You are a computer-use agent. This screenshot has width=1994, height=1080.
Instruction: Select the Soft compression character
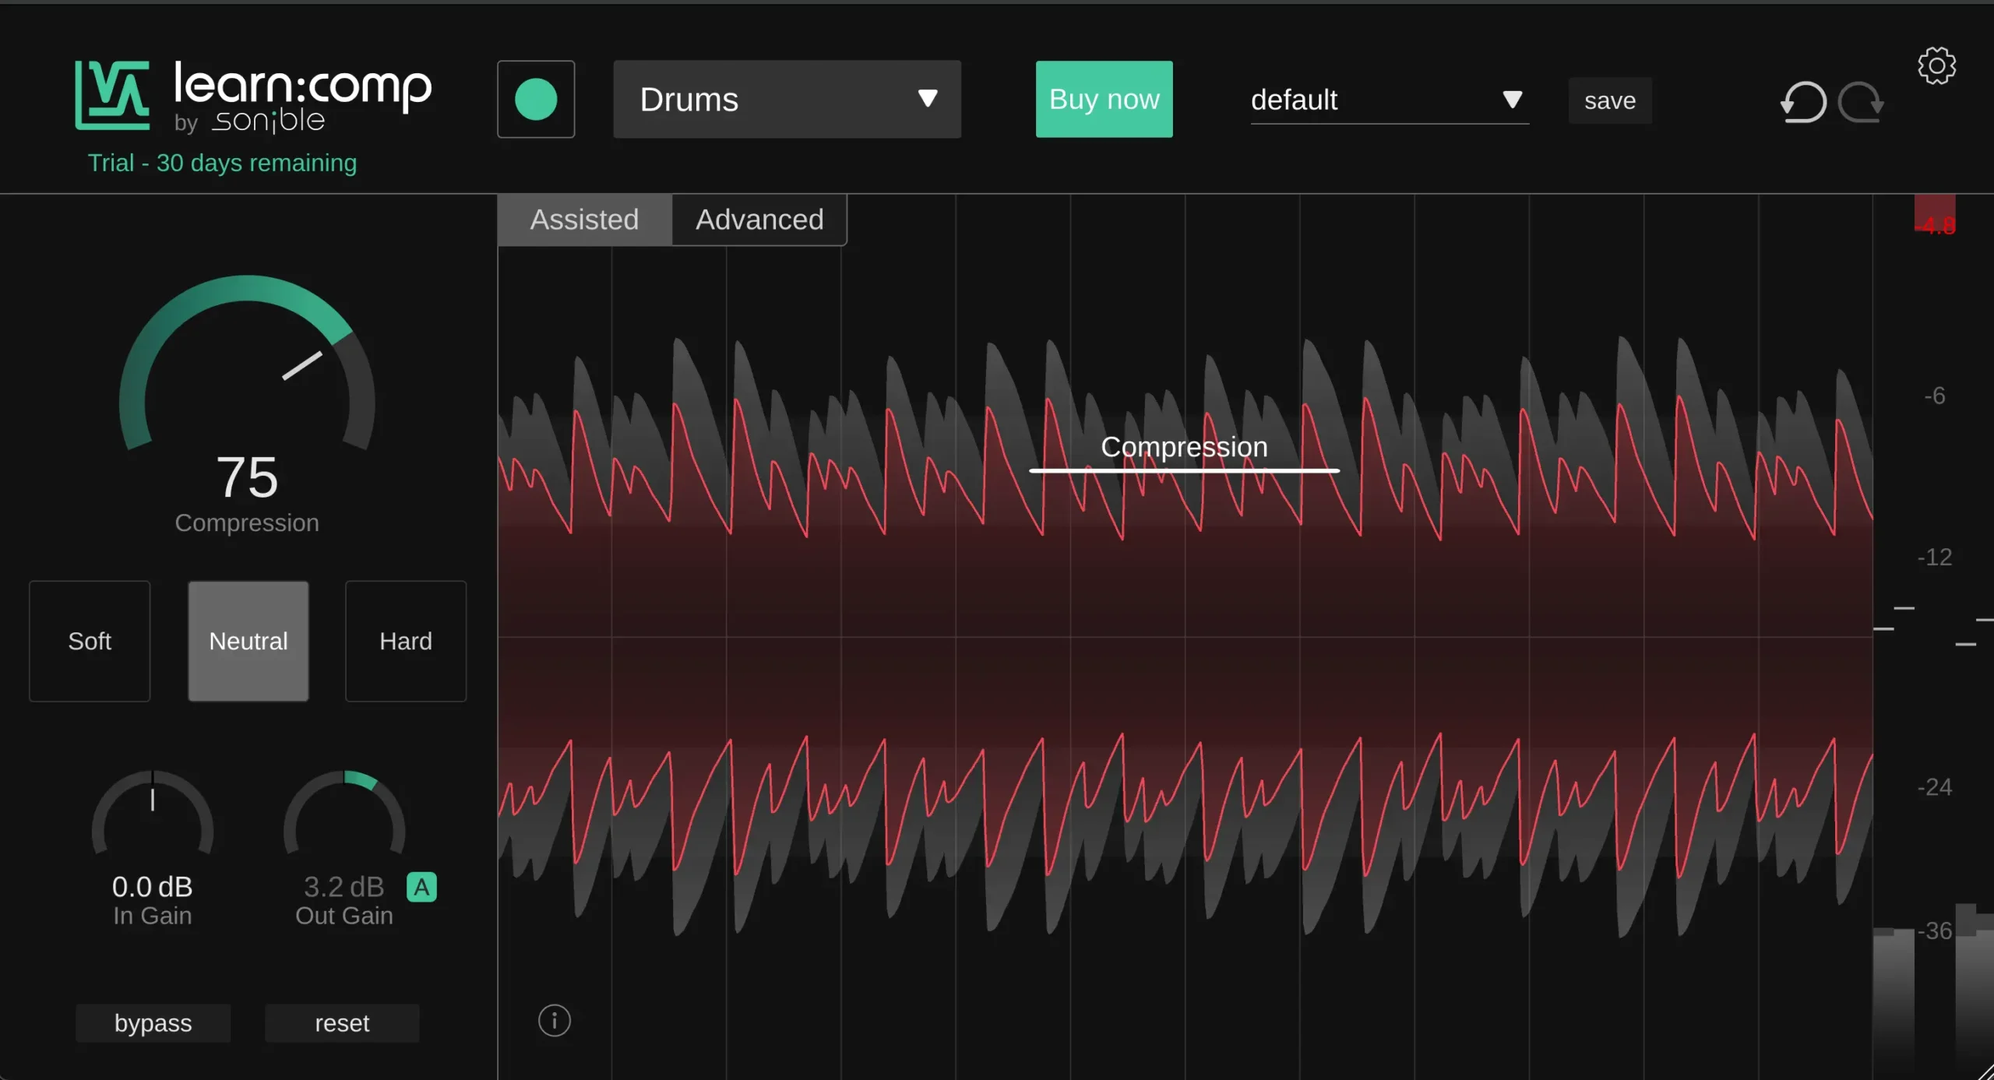click(89, 641)
